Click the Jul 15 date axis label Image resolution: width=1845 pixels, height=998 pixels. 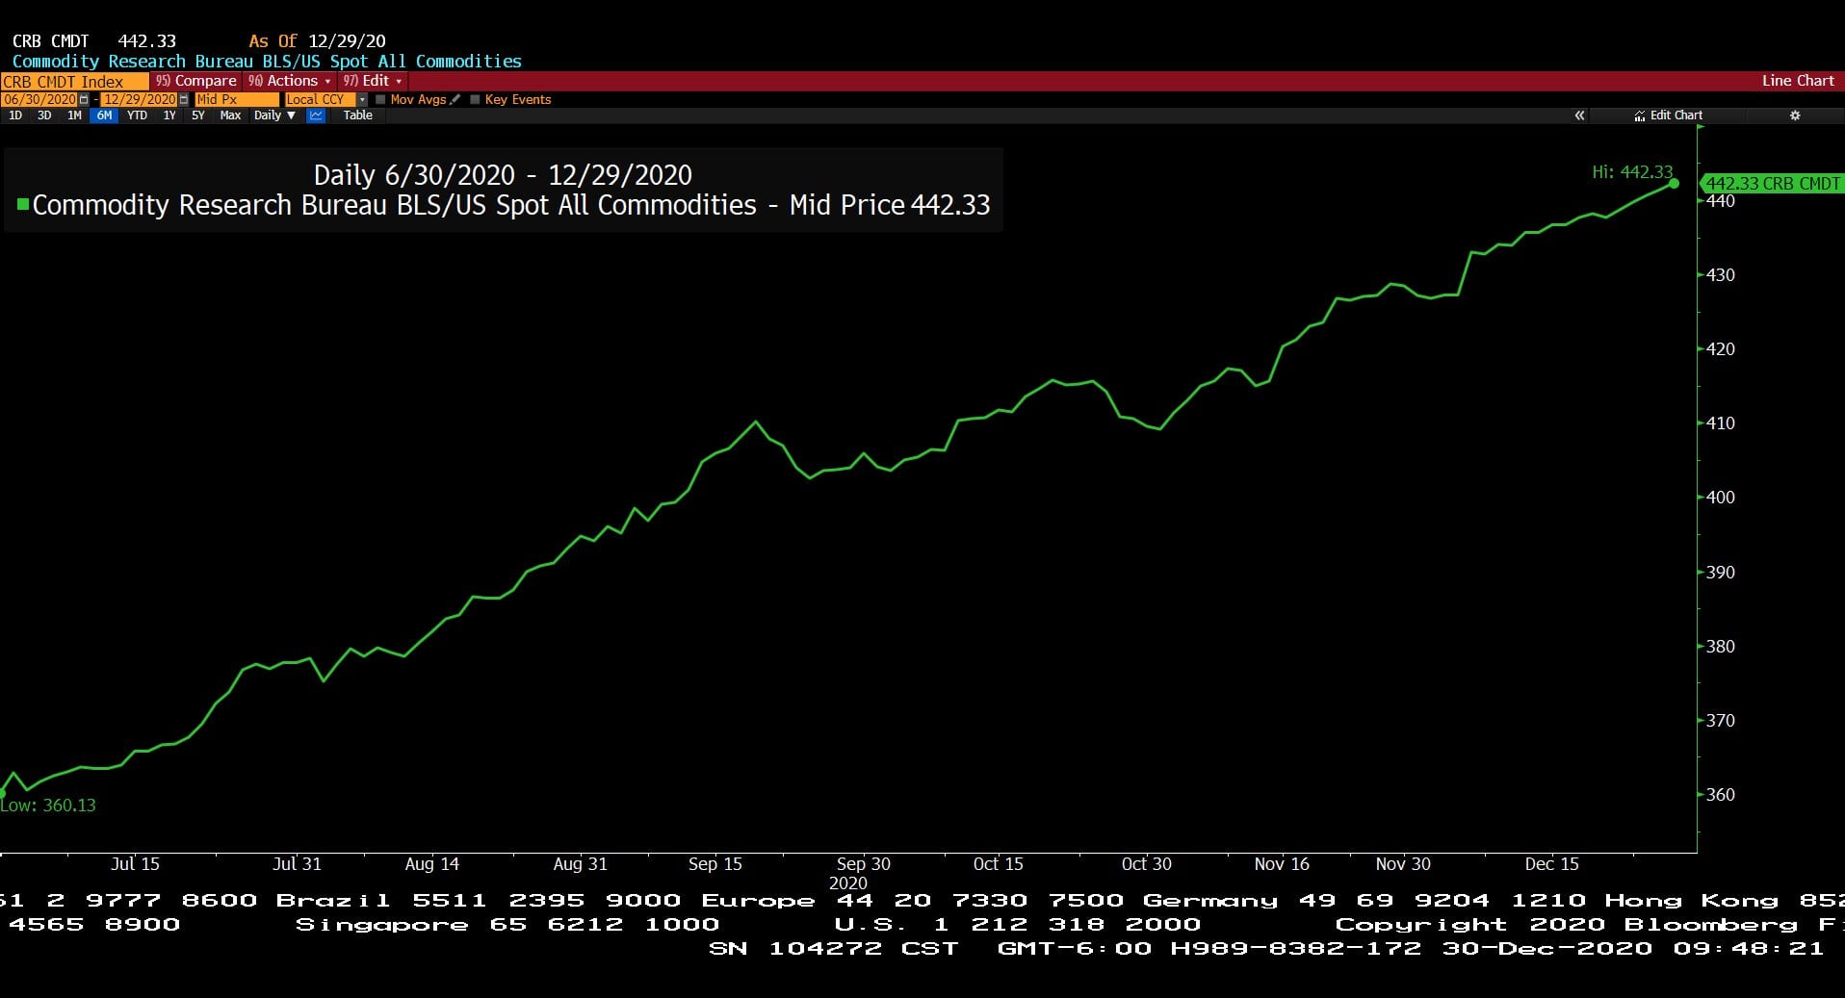point(135,864)
